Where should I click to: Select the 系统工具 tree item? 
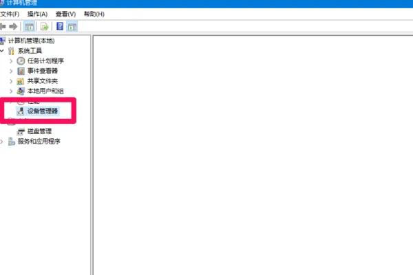coord(30,50)
